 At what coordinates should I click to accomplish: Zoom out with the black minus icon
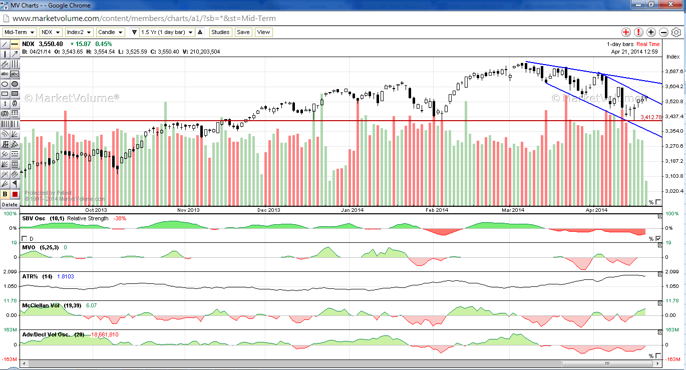[663, 33]
